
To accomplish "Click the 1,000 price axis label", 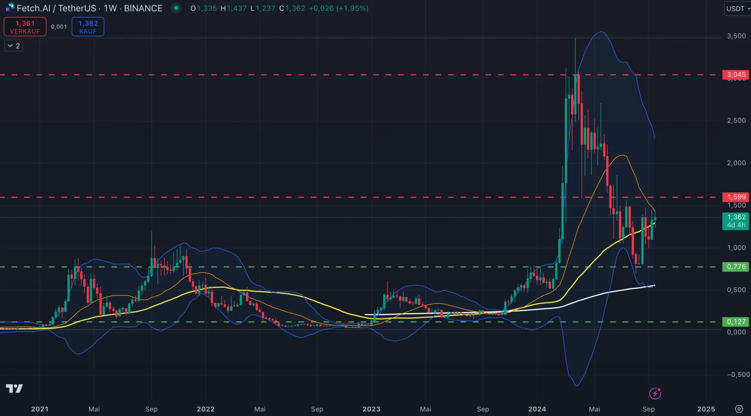I will pyautogui.click(x=736, y=248).
